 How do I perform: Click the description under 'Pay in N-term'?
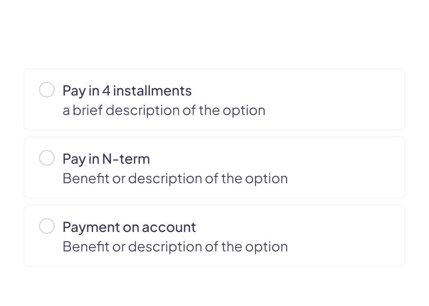[x=175, y=178]
